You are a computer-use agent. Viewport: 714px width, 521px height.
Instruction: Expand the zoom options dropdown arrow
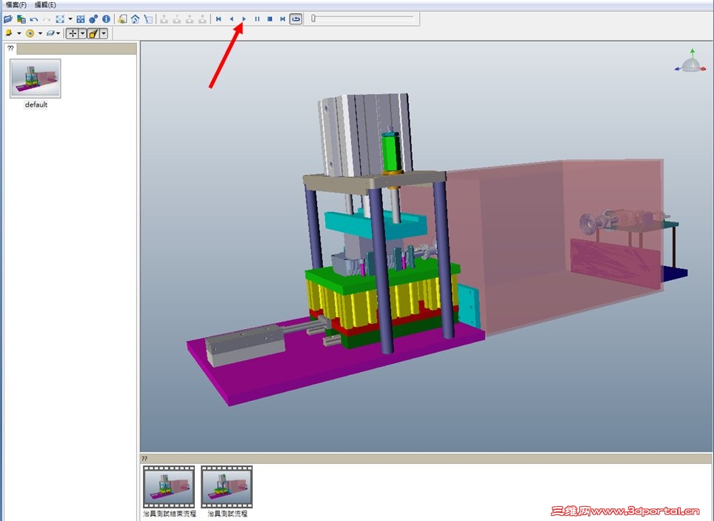[70, 19]
